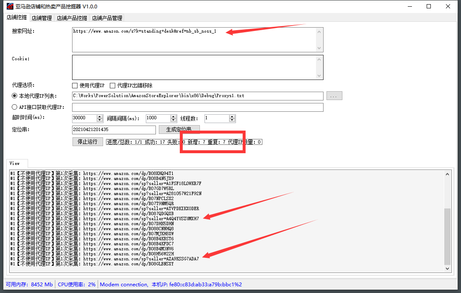
Task: Click the log line ending in B07GD7W5RL
Action: pyautogui.click(x=92, y=188)
